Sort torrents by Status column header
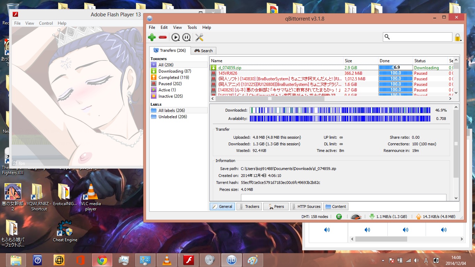The image size is (475, 267). 430,61
